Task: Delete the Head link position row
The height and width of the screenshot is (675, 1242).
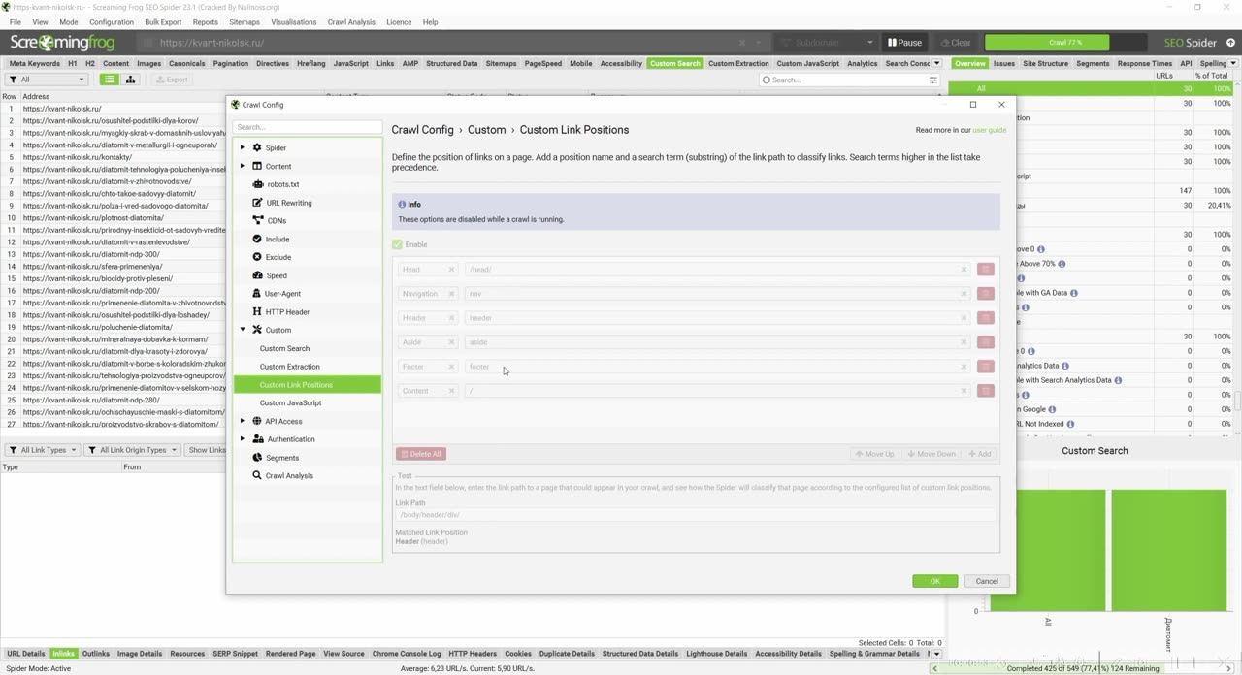Action: point(986,270)
